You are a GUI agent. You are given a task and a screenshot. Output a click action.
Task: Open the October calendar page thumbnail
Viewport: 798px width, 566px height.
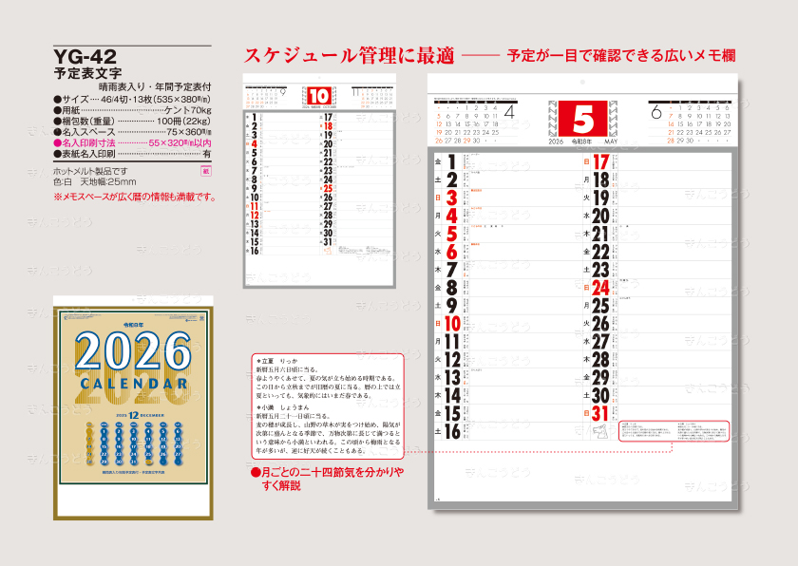(319, 180)
